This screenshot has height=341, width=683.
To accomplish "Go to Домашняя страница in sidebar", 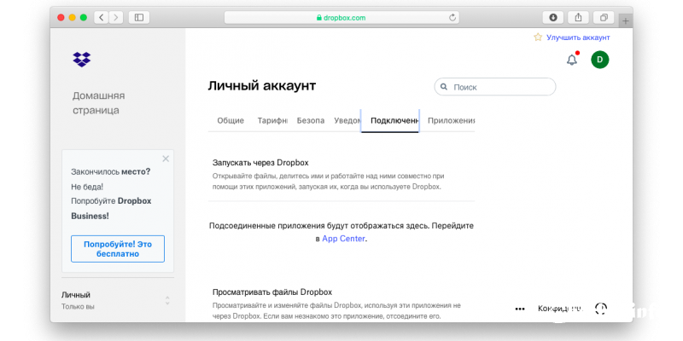I will coord(98,103).
